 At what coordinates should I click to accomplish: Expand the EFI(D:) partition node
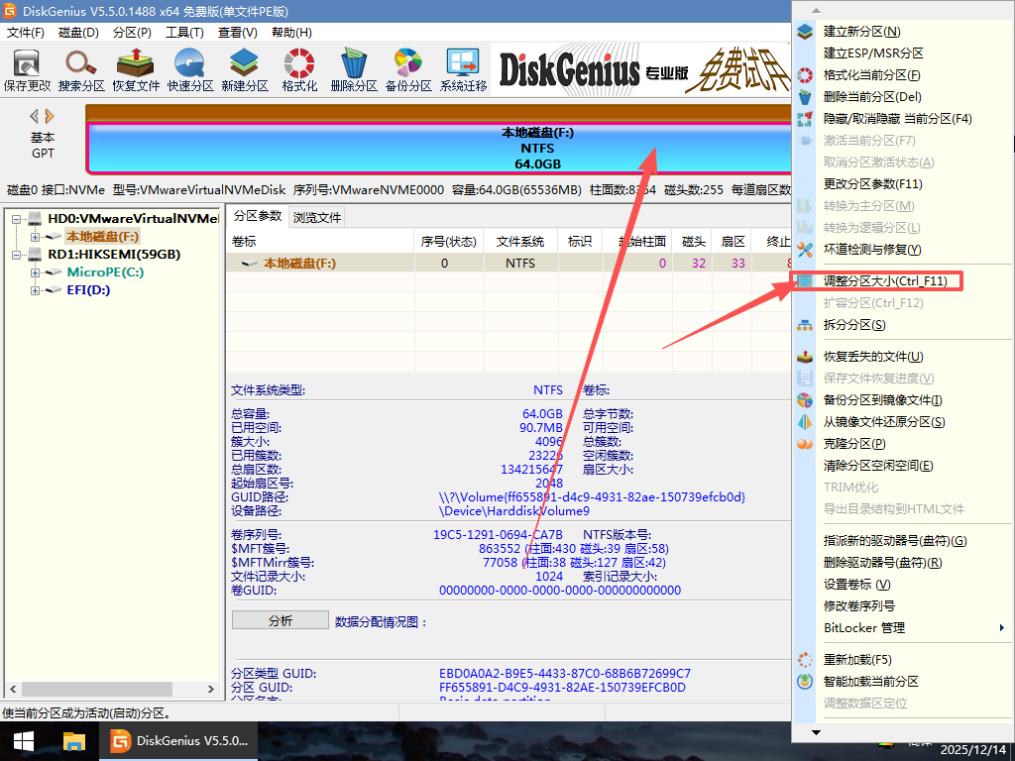[36, 290]
